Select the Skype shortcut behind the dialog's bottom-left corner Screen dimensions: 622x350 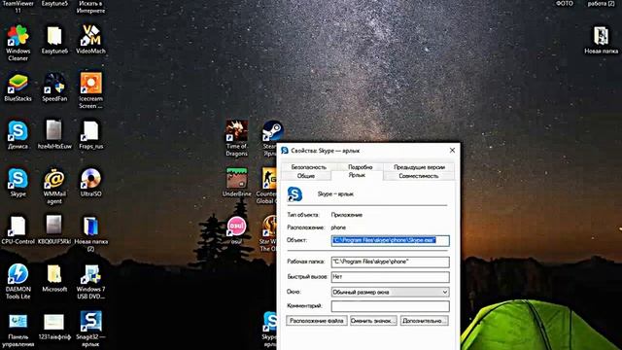click(270, 322)
